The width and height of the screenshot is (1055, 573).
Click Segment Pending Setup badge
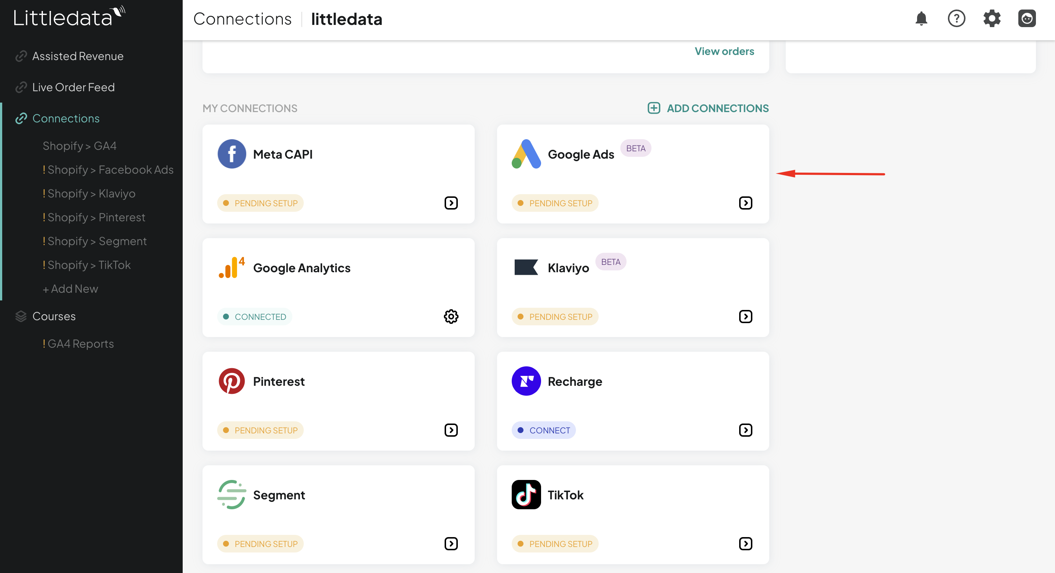pos(260,544)
